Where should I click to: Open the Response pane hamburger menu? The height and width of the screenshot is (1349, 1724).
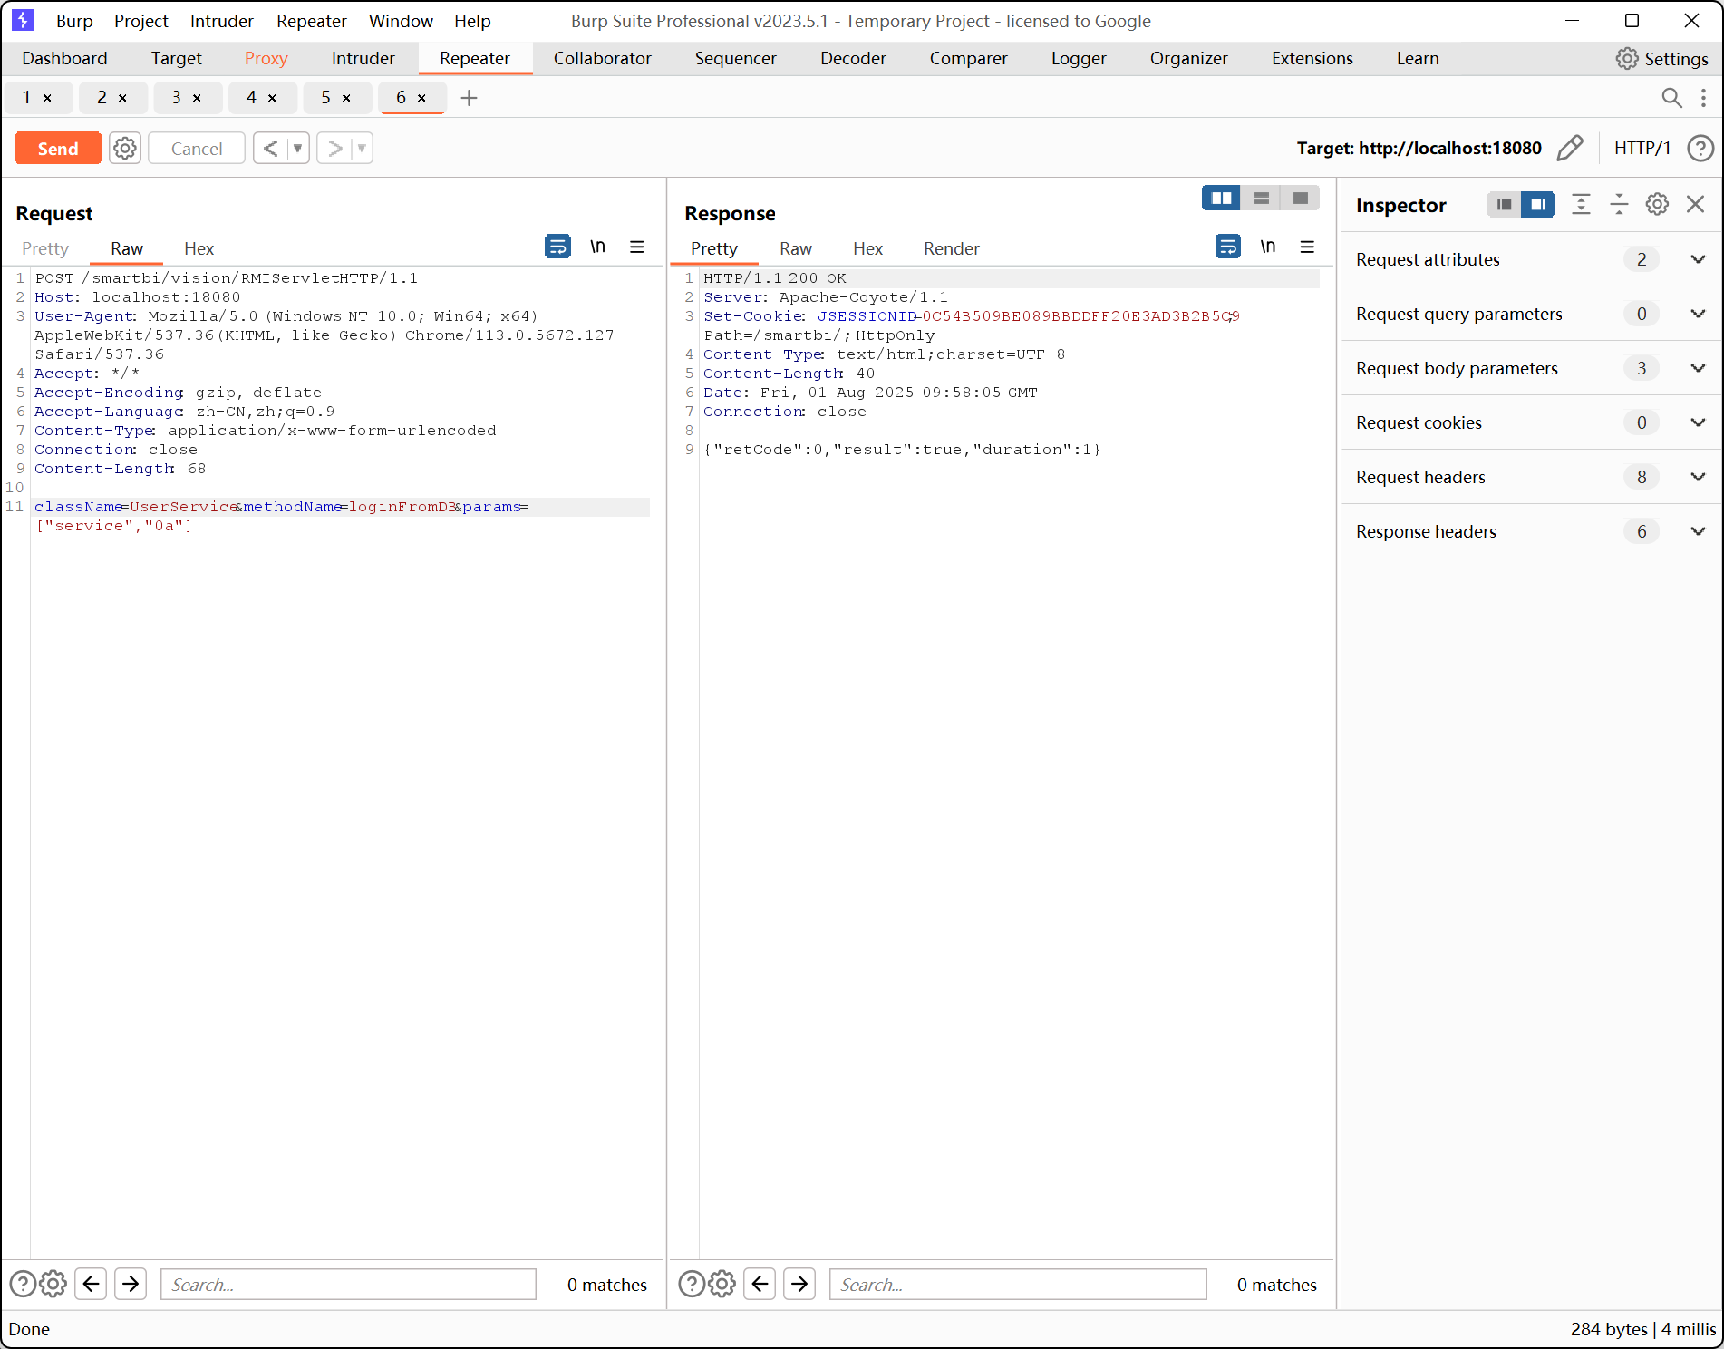[x=1307, y=247]
